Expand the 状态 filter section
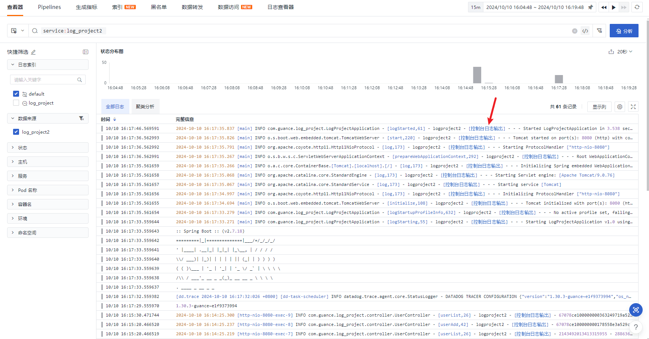Image resolution: width=649 pixels, height=339 pixels. [48, 147]
